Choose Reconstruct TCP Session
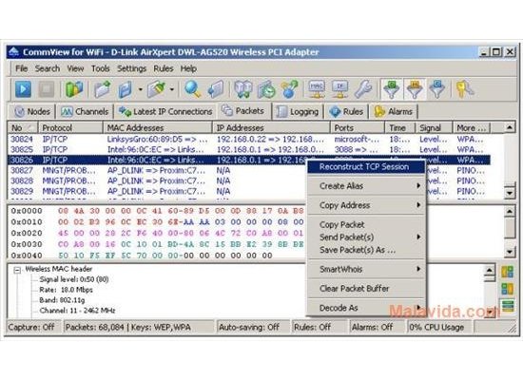Viewport: 523px width, 380px height. pos(366,166)
